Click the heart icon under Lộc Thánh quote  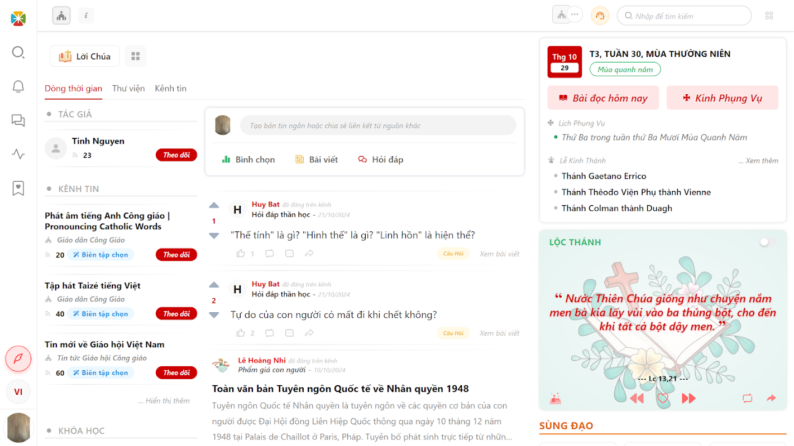(x=663, y=398)
